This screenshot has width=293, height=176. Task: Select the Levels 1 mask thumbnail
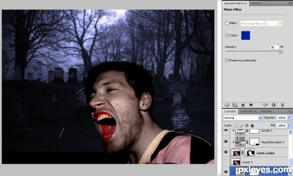[254, 131]
